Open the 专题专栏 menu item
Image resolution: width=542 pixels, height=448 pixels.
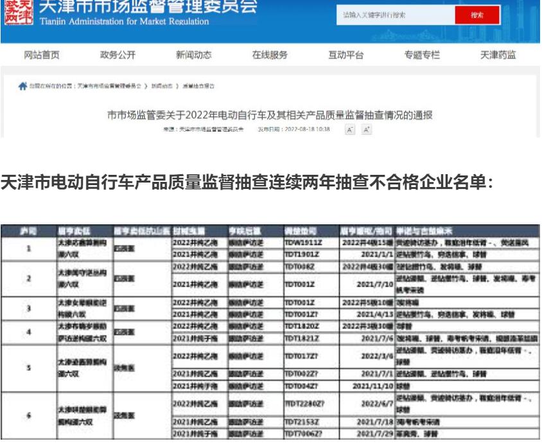coord(422,55)
